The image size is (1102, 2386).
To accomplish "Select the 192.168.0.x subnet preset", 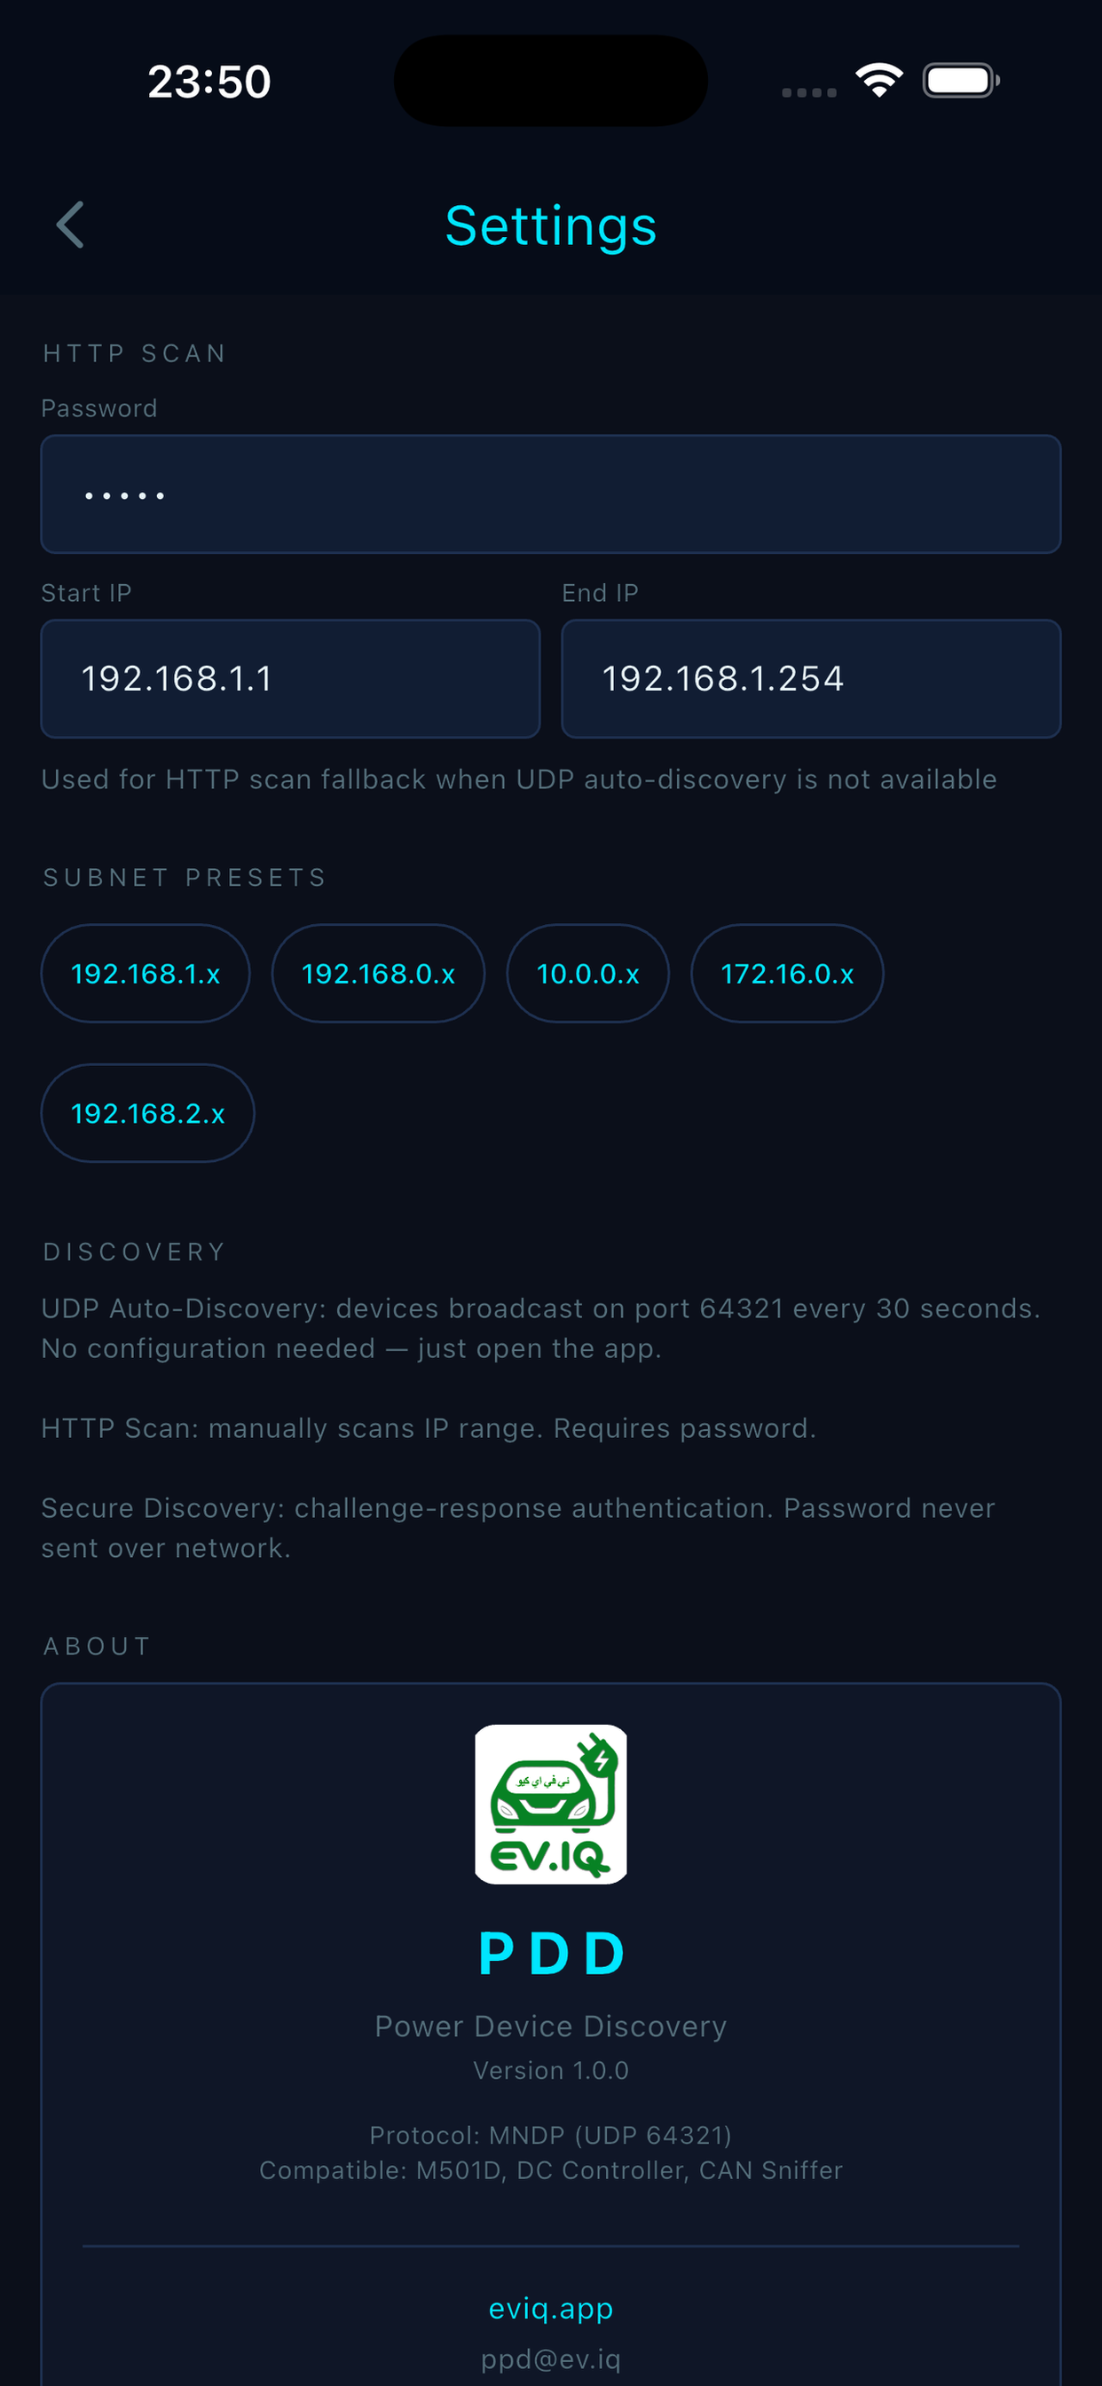I will click(378, 974).
